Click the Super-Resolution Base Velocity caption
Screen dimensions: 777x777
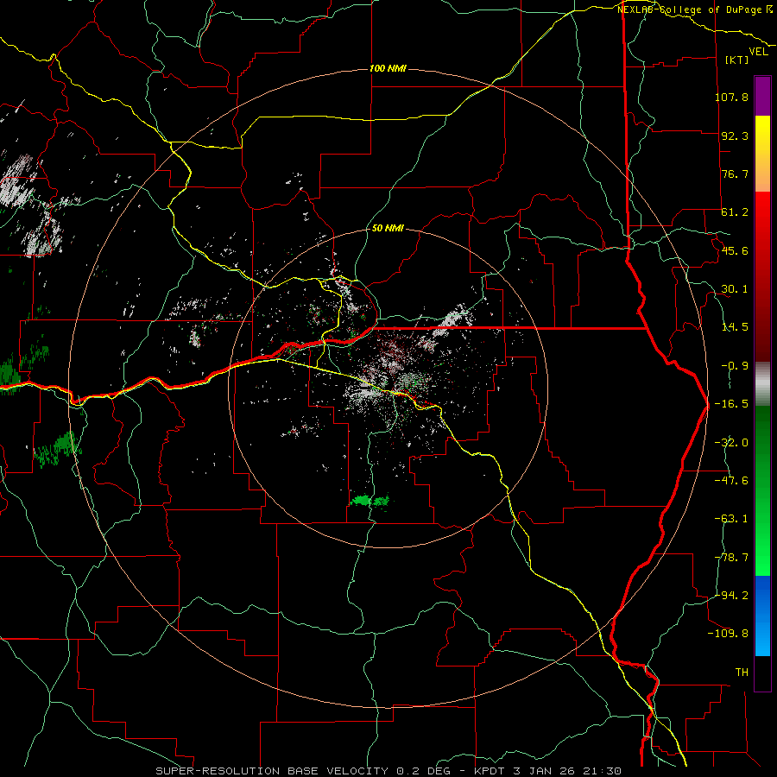[x=388, y=771]
